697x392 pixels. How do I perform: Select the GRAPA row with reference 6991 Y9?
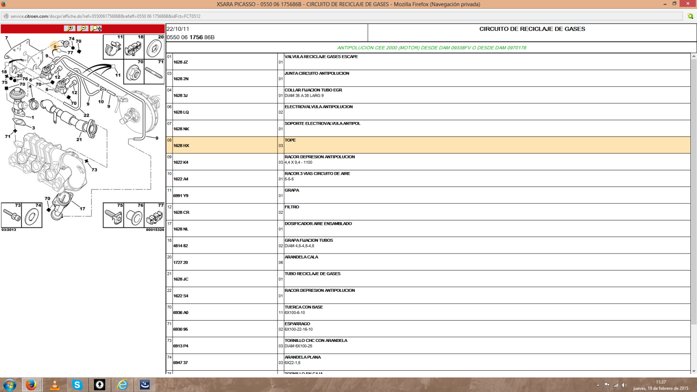[x=428, y=195]
